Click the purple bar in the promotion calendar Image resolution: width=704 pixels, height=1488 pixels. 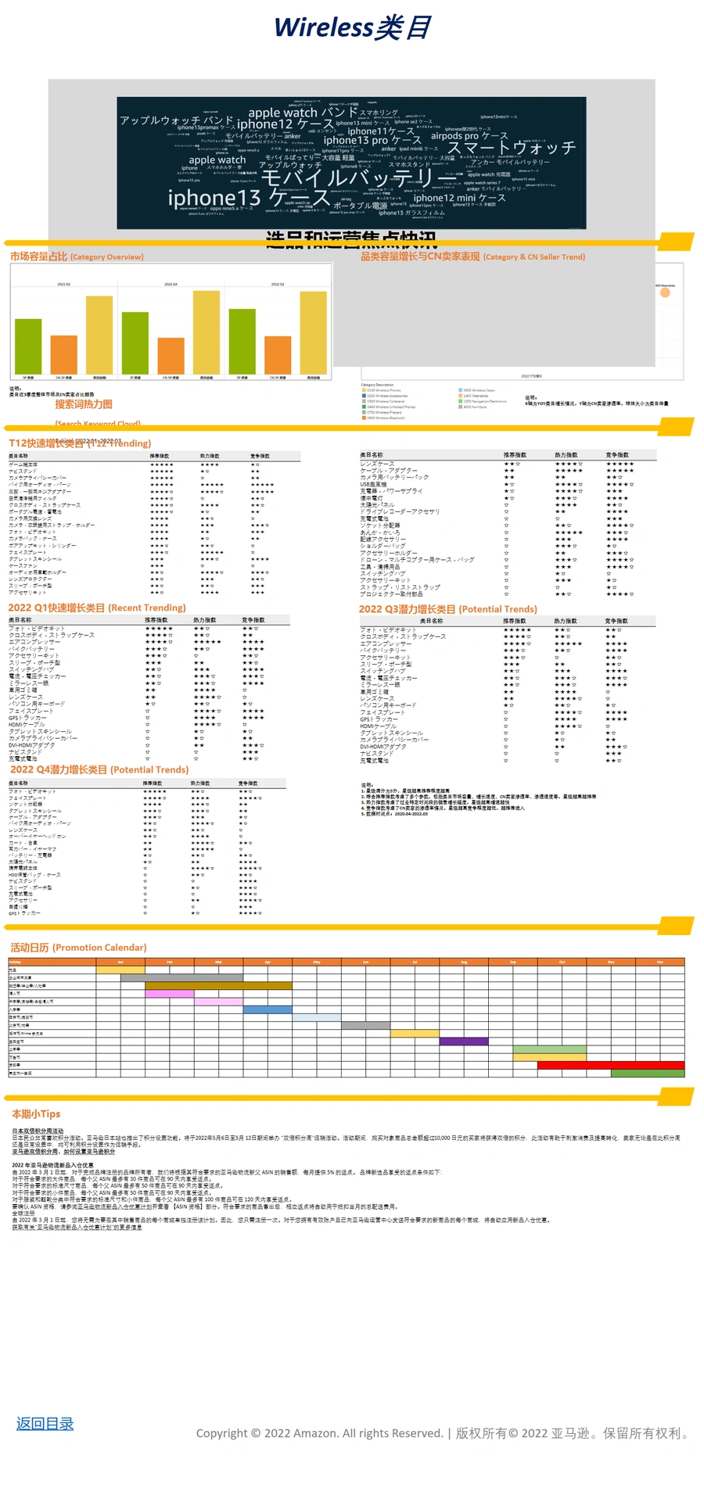point(464,1042)
